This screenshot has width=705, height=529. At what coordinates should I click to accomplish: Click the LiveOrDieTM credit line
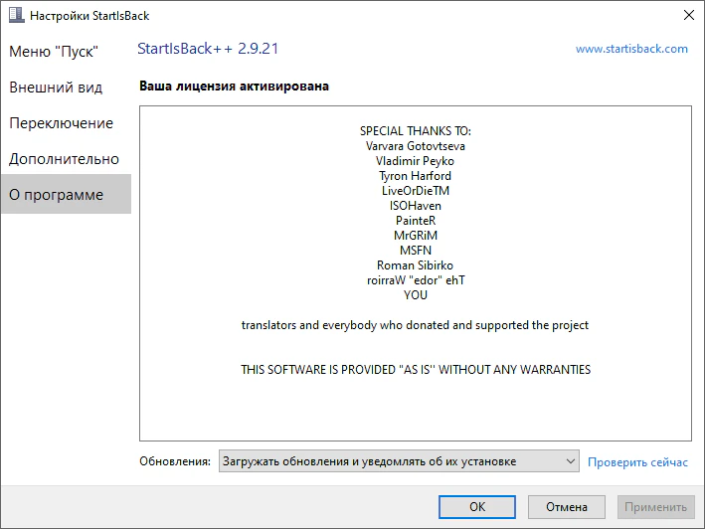point(416,191)
